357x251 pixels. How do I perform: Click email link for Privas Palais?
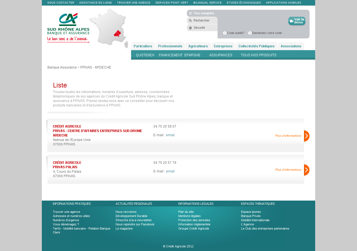click(170, 171)
